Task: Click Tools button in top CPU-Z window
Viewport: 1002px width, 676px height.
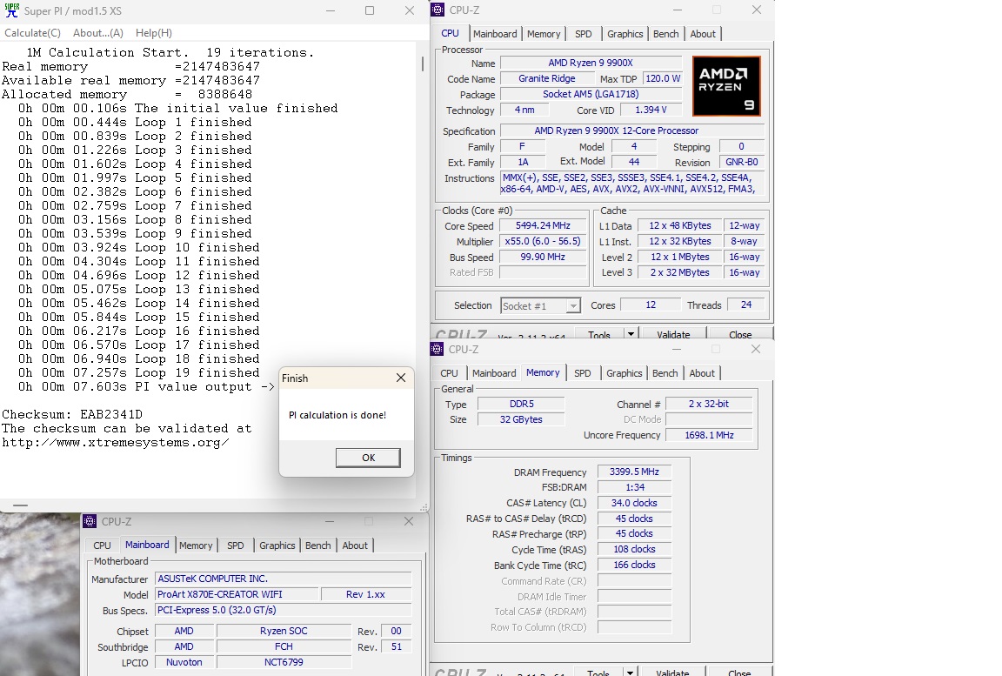Action: pyautogui.click(x=598, y=334)
